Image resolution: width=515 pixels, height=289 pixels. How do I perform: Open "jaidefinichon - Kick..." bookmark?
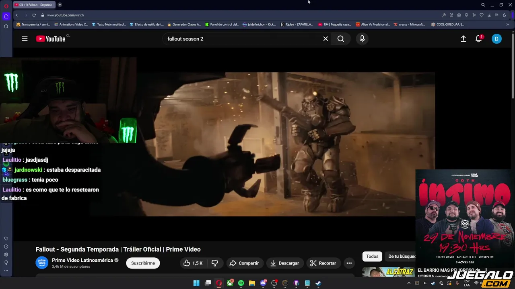(259, 24)
